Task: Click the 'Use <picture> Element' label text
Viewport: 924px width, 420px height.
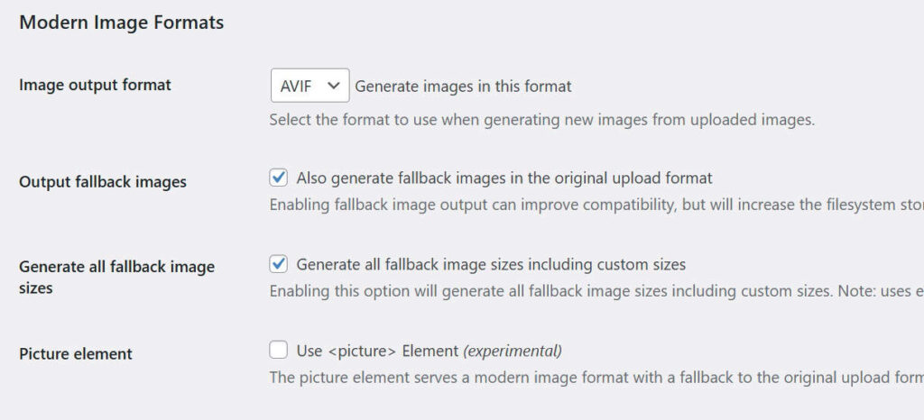Action: pos(377,351)
